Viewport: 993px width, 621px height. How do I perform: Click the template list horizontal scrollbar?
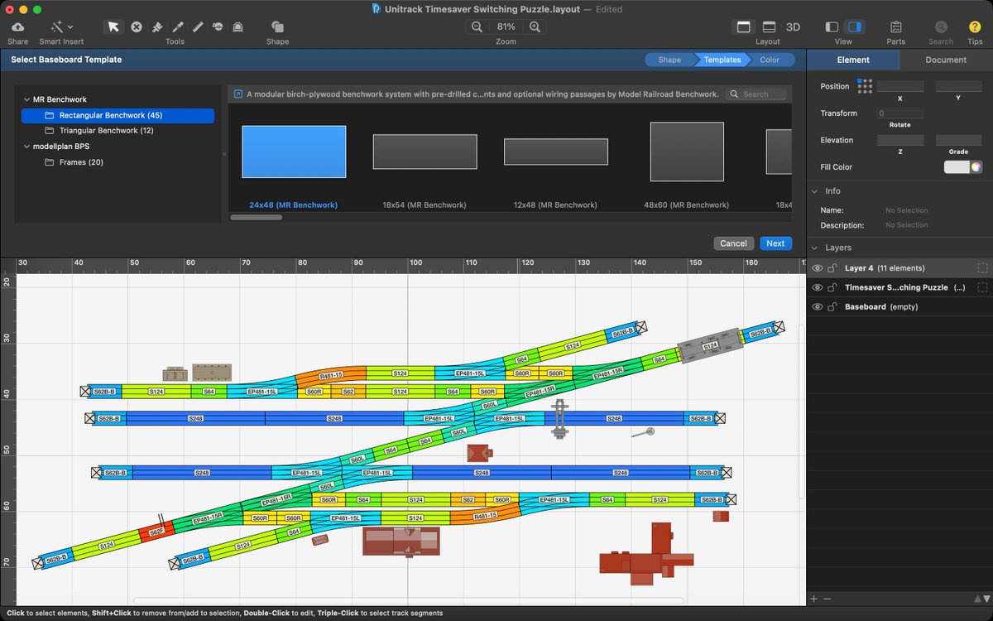[x=256, y=218]
